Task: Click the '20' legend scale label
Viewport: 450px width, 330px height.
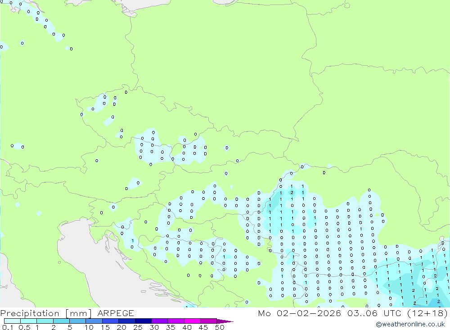Action: 121,327
